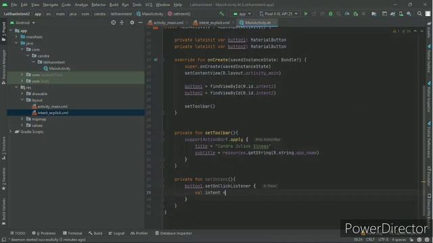This screenshot has width=433, height=243.
Task: Click the CRLF line separator status entry
Action: [370, 240]
